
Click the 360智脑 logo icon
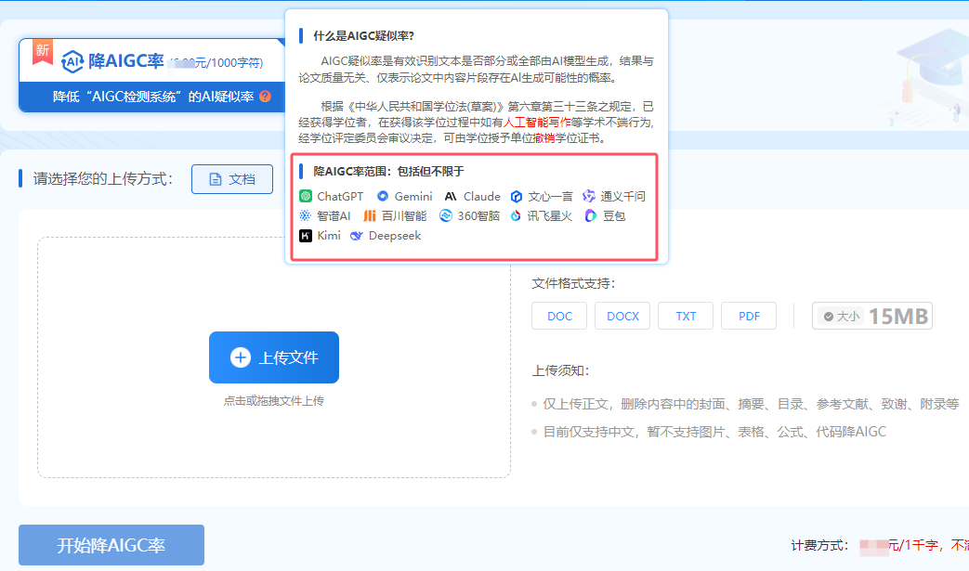pos(446,215)
